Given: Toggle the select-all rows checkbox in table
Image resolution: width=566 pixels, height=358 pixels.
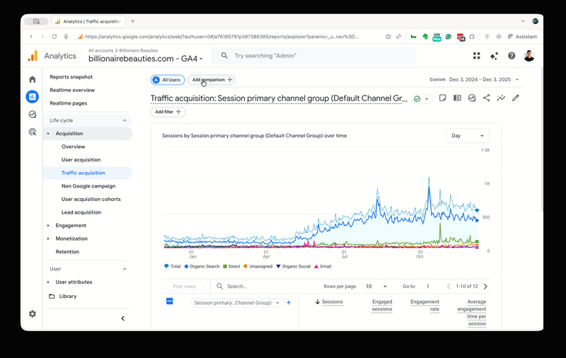Looking at the screenshot, I should point(170,301).
